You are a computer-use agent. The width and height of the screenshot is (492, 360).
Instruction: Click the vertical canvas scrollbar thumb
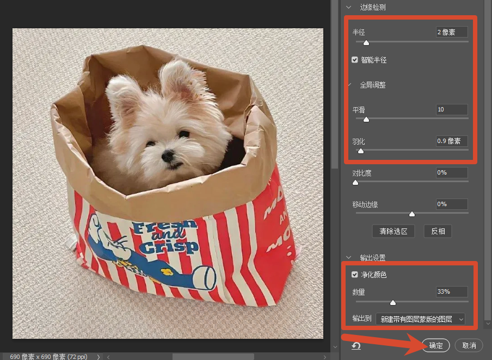(x=335, y=84)
